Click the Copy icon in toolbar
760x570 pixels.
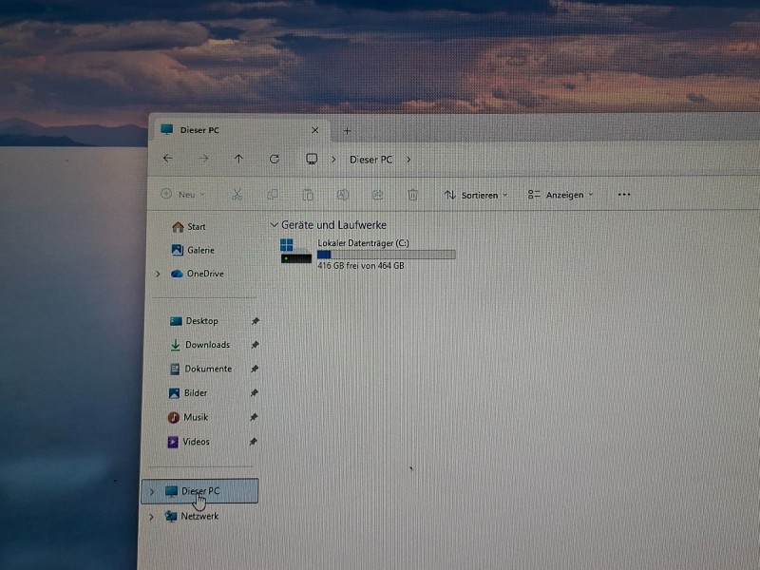click(x=273, y=194)
